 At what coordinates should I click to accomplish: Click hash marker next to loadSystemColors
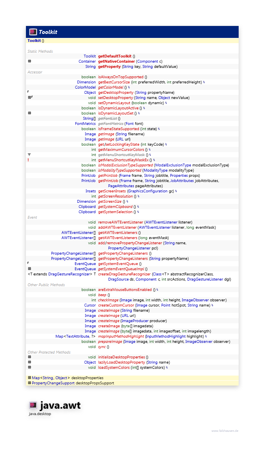[29, 368]
